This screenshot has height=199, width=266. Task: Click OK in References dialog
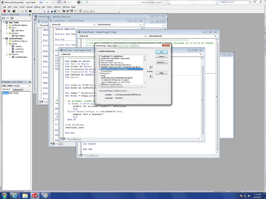[162, 52]
